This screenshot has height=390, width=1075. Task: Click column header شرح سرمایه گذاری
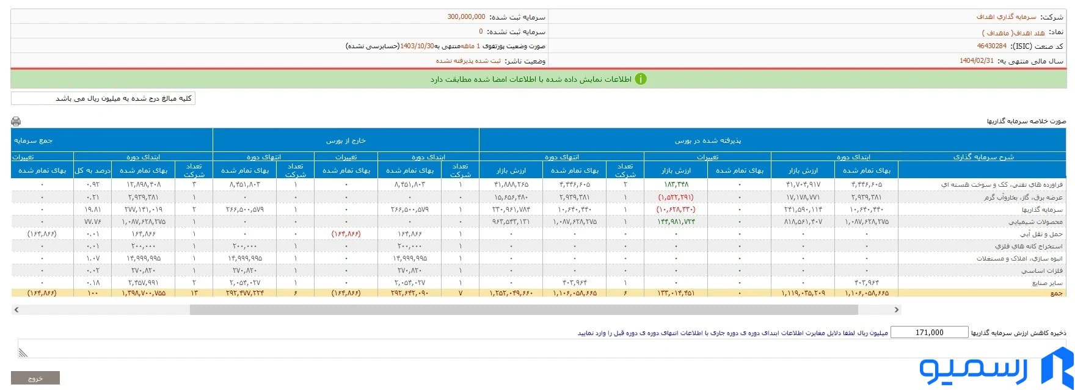[x=983, y=157]
